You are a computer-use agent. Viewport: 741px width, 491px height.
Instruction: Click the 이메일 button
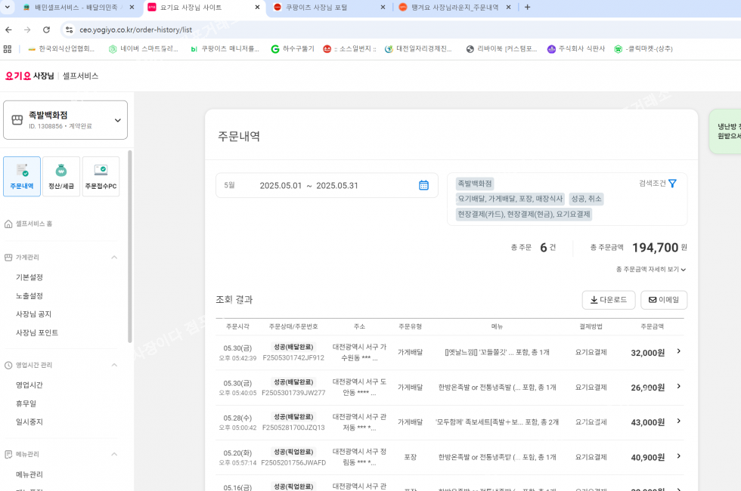point(663,300)
